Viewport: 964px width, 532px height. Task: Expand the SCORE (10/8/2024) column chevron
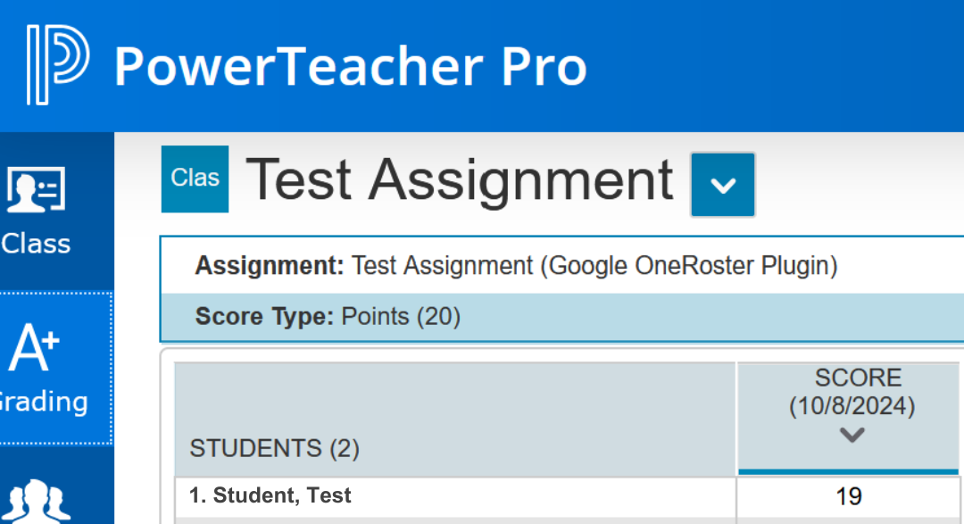pos(851,436)
